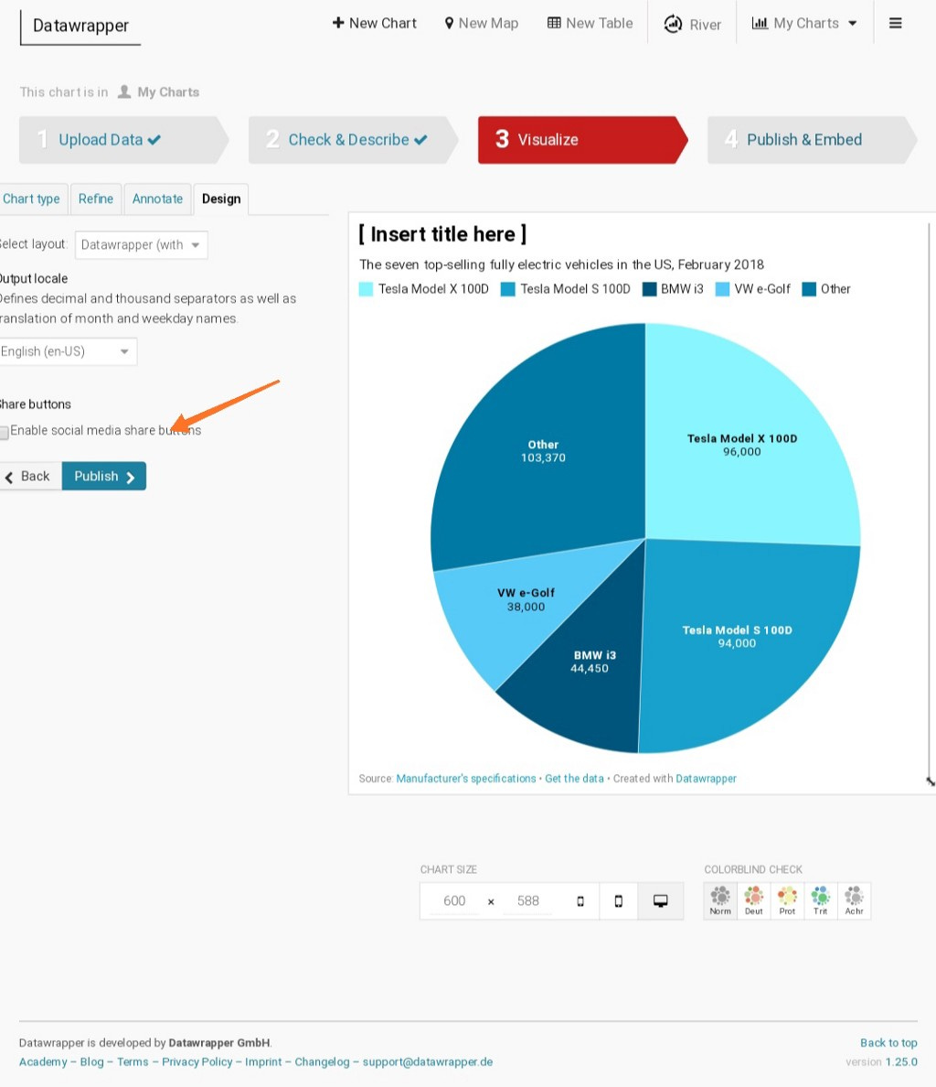Click the Norm colorblind swatch

click(719, 900)
